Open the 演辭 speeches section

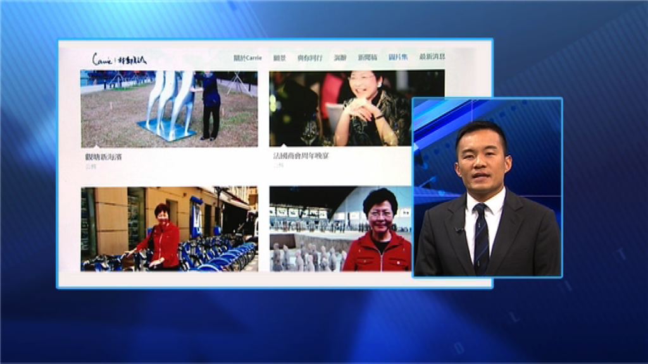340,58
